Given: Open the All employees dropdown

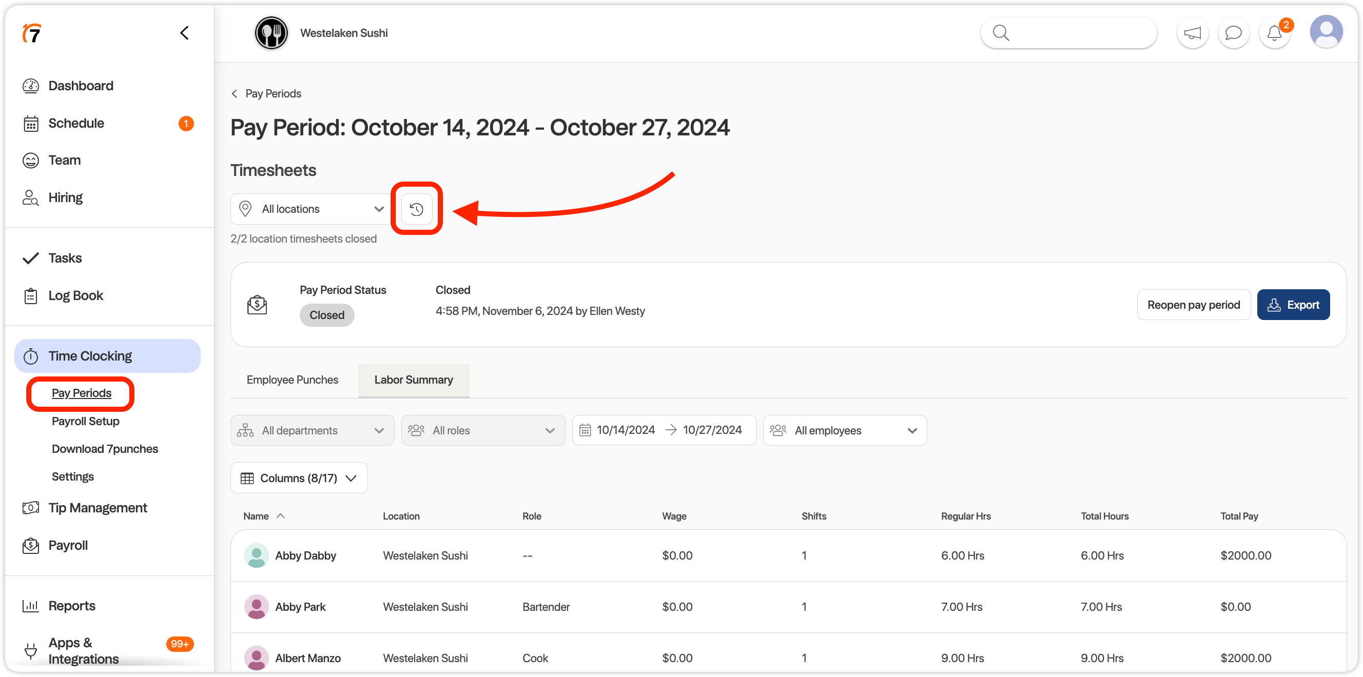Looking at the screenshot, I should 845,430.
